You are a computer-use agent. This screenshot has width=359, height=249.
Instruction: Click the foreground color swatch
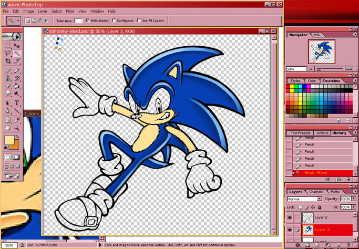tap(9, 140)
